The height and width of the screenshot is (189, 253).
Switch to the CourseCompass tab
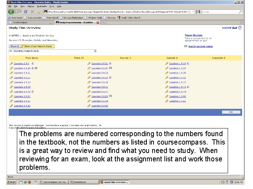[x=31, y=22]
